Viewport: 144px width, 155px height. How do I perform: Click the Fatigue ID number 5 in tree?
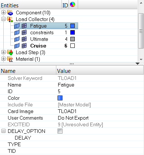point(66,26)
